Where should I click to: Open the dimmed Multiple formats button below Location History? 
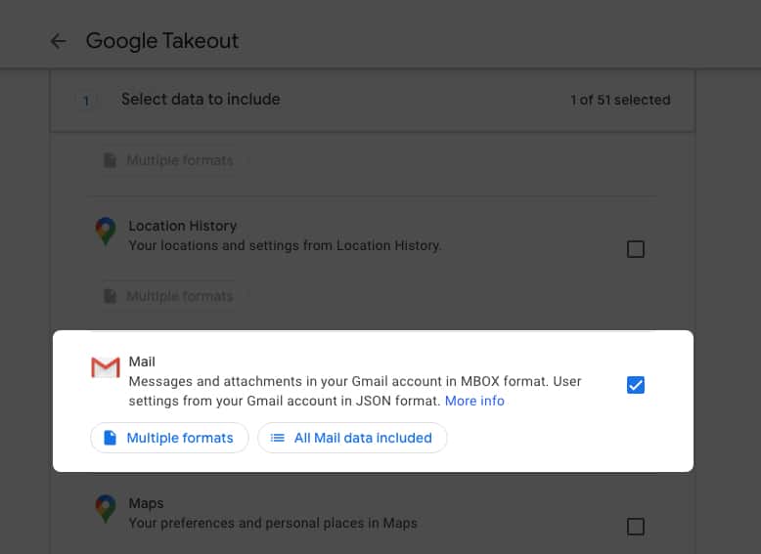click(x=169, y=296)
